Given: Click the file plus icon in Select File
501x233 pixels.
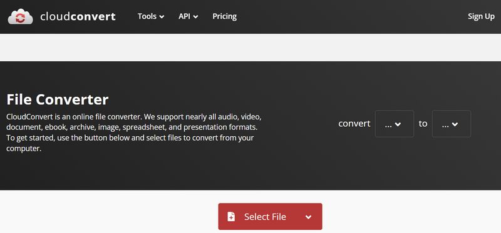Looking at the screenshot, I should point(231,217).
